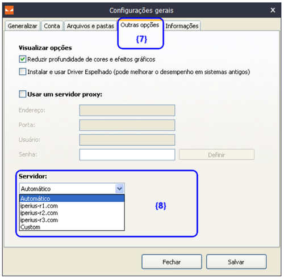284x280 pixels.
Task: Click the Visualizar opções heading
Action: tap(45, 48)
